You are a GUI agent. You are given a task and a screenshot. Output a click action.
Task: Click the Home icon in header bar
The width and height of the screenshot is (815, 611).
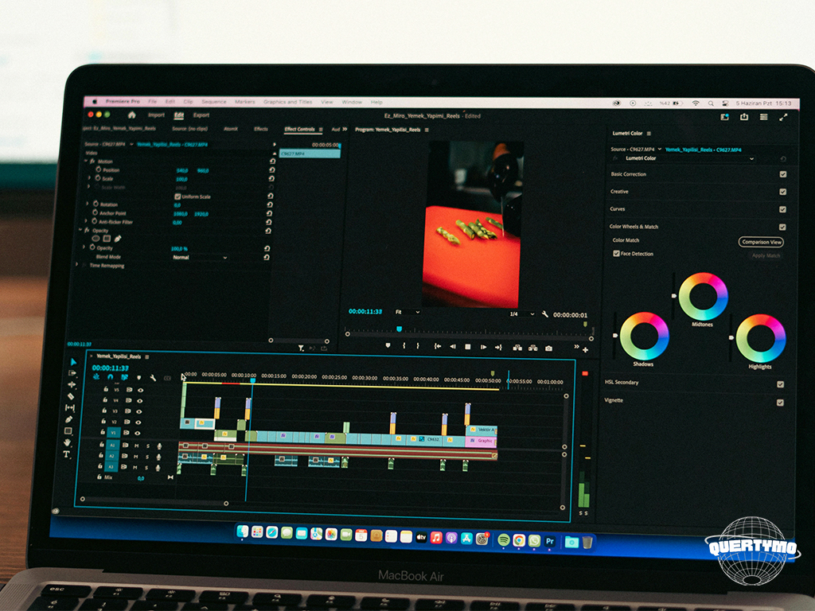coord(132,115)
